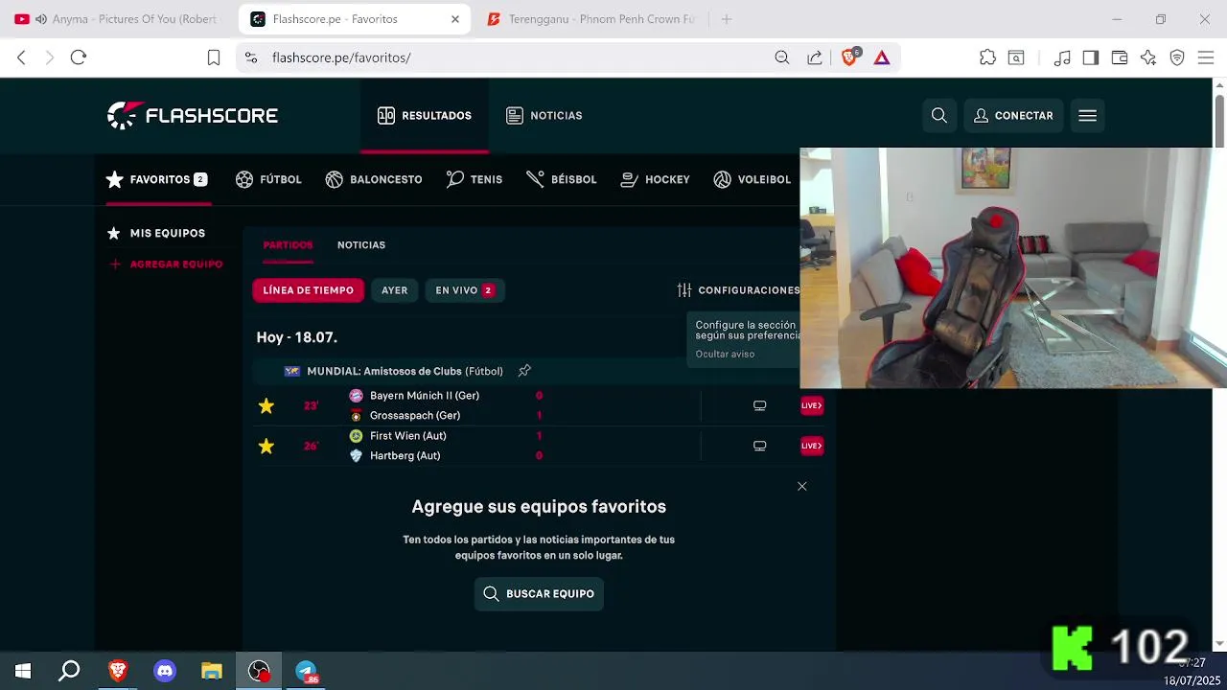The image size is (1227, 690).
Task: Open the Noticias header section
Action: tap(544, 116)
